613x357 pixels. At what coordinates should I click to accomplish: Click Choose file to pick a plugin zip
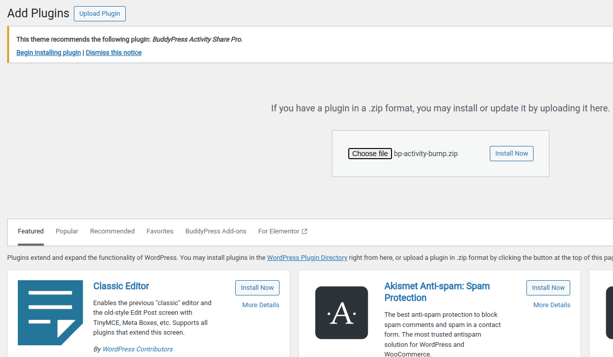[370, 153]
